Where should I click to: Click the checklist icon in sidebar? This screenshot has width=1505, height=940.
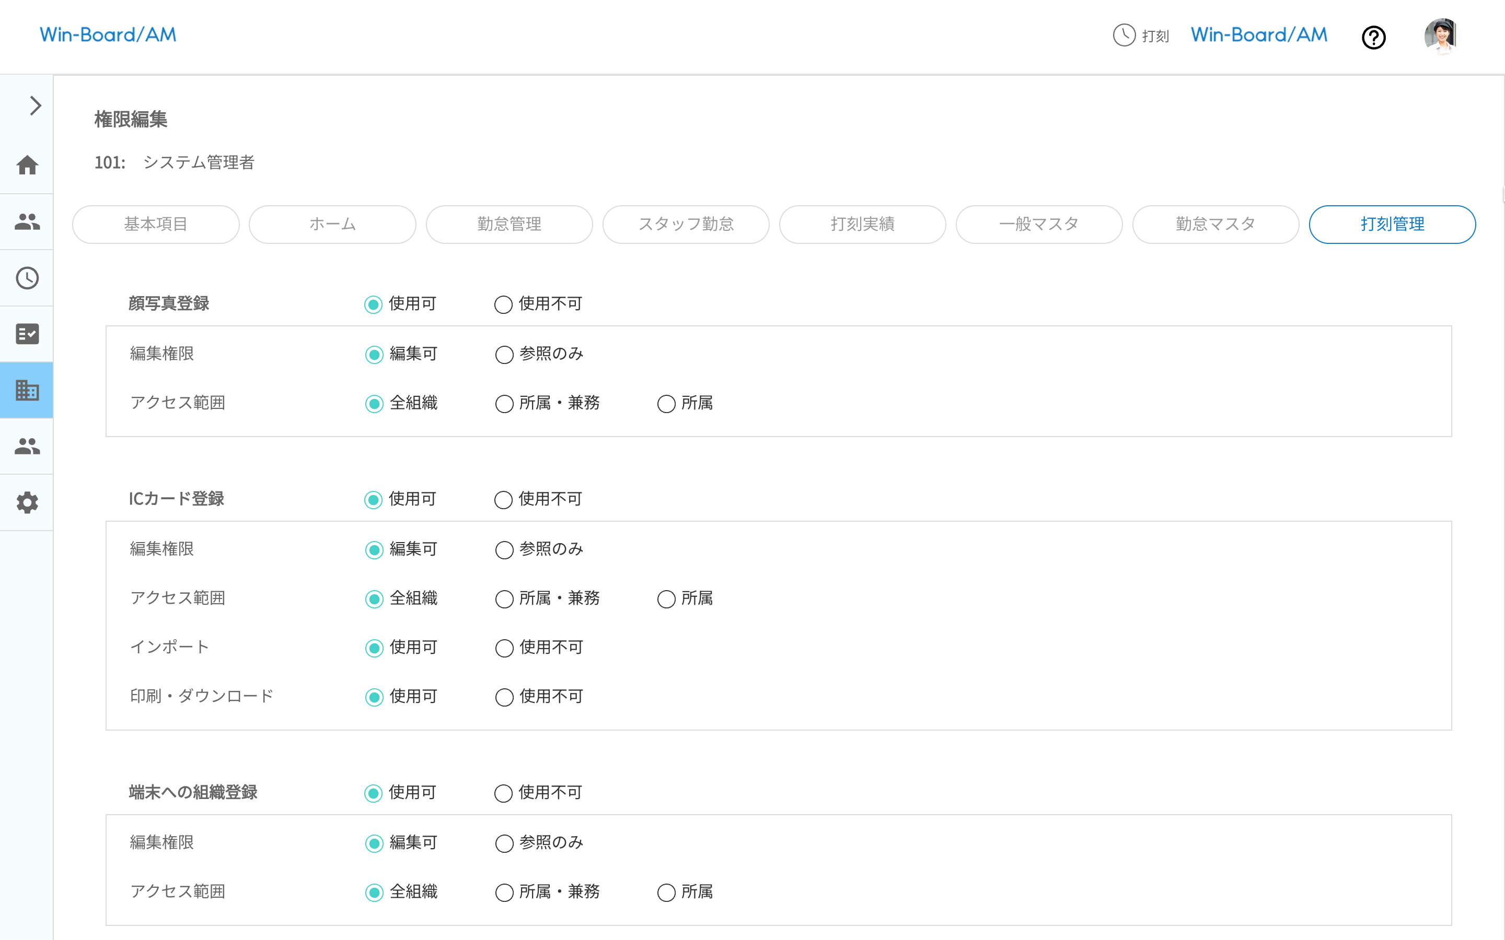(27, 334)
